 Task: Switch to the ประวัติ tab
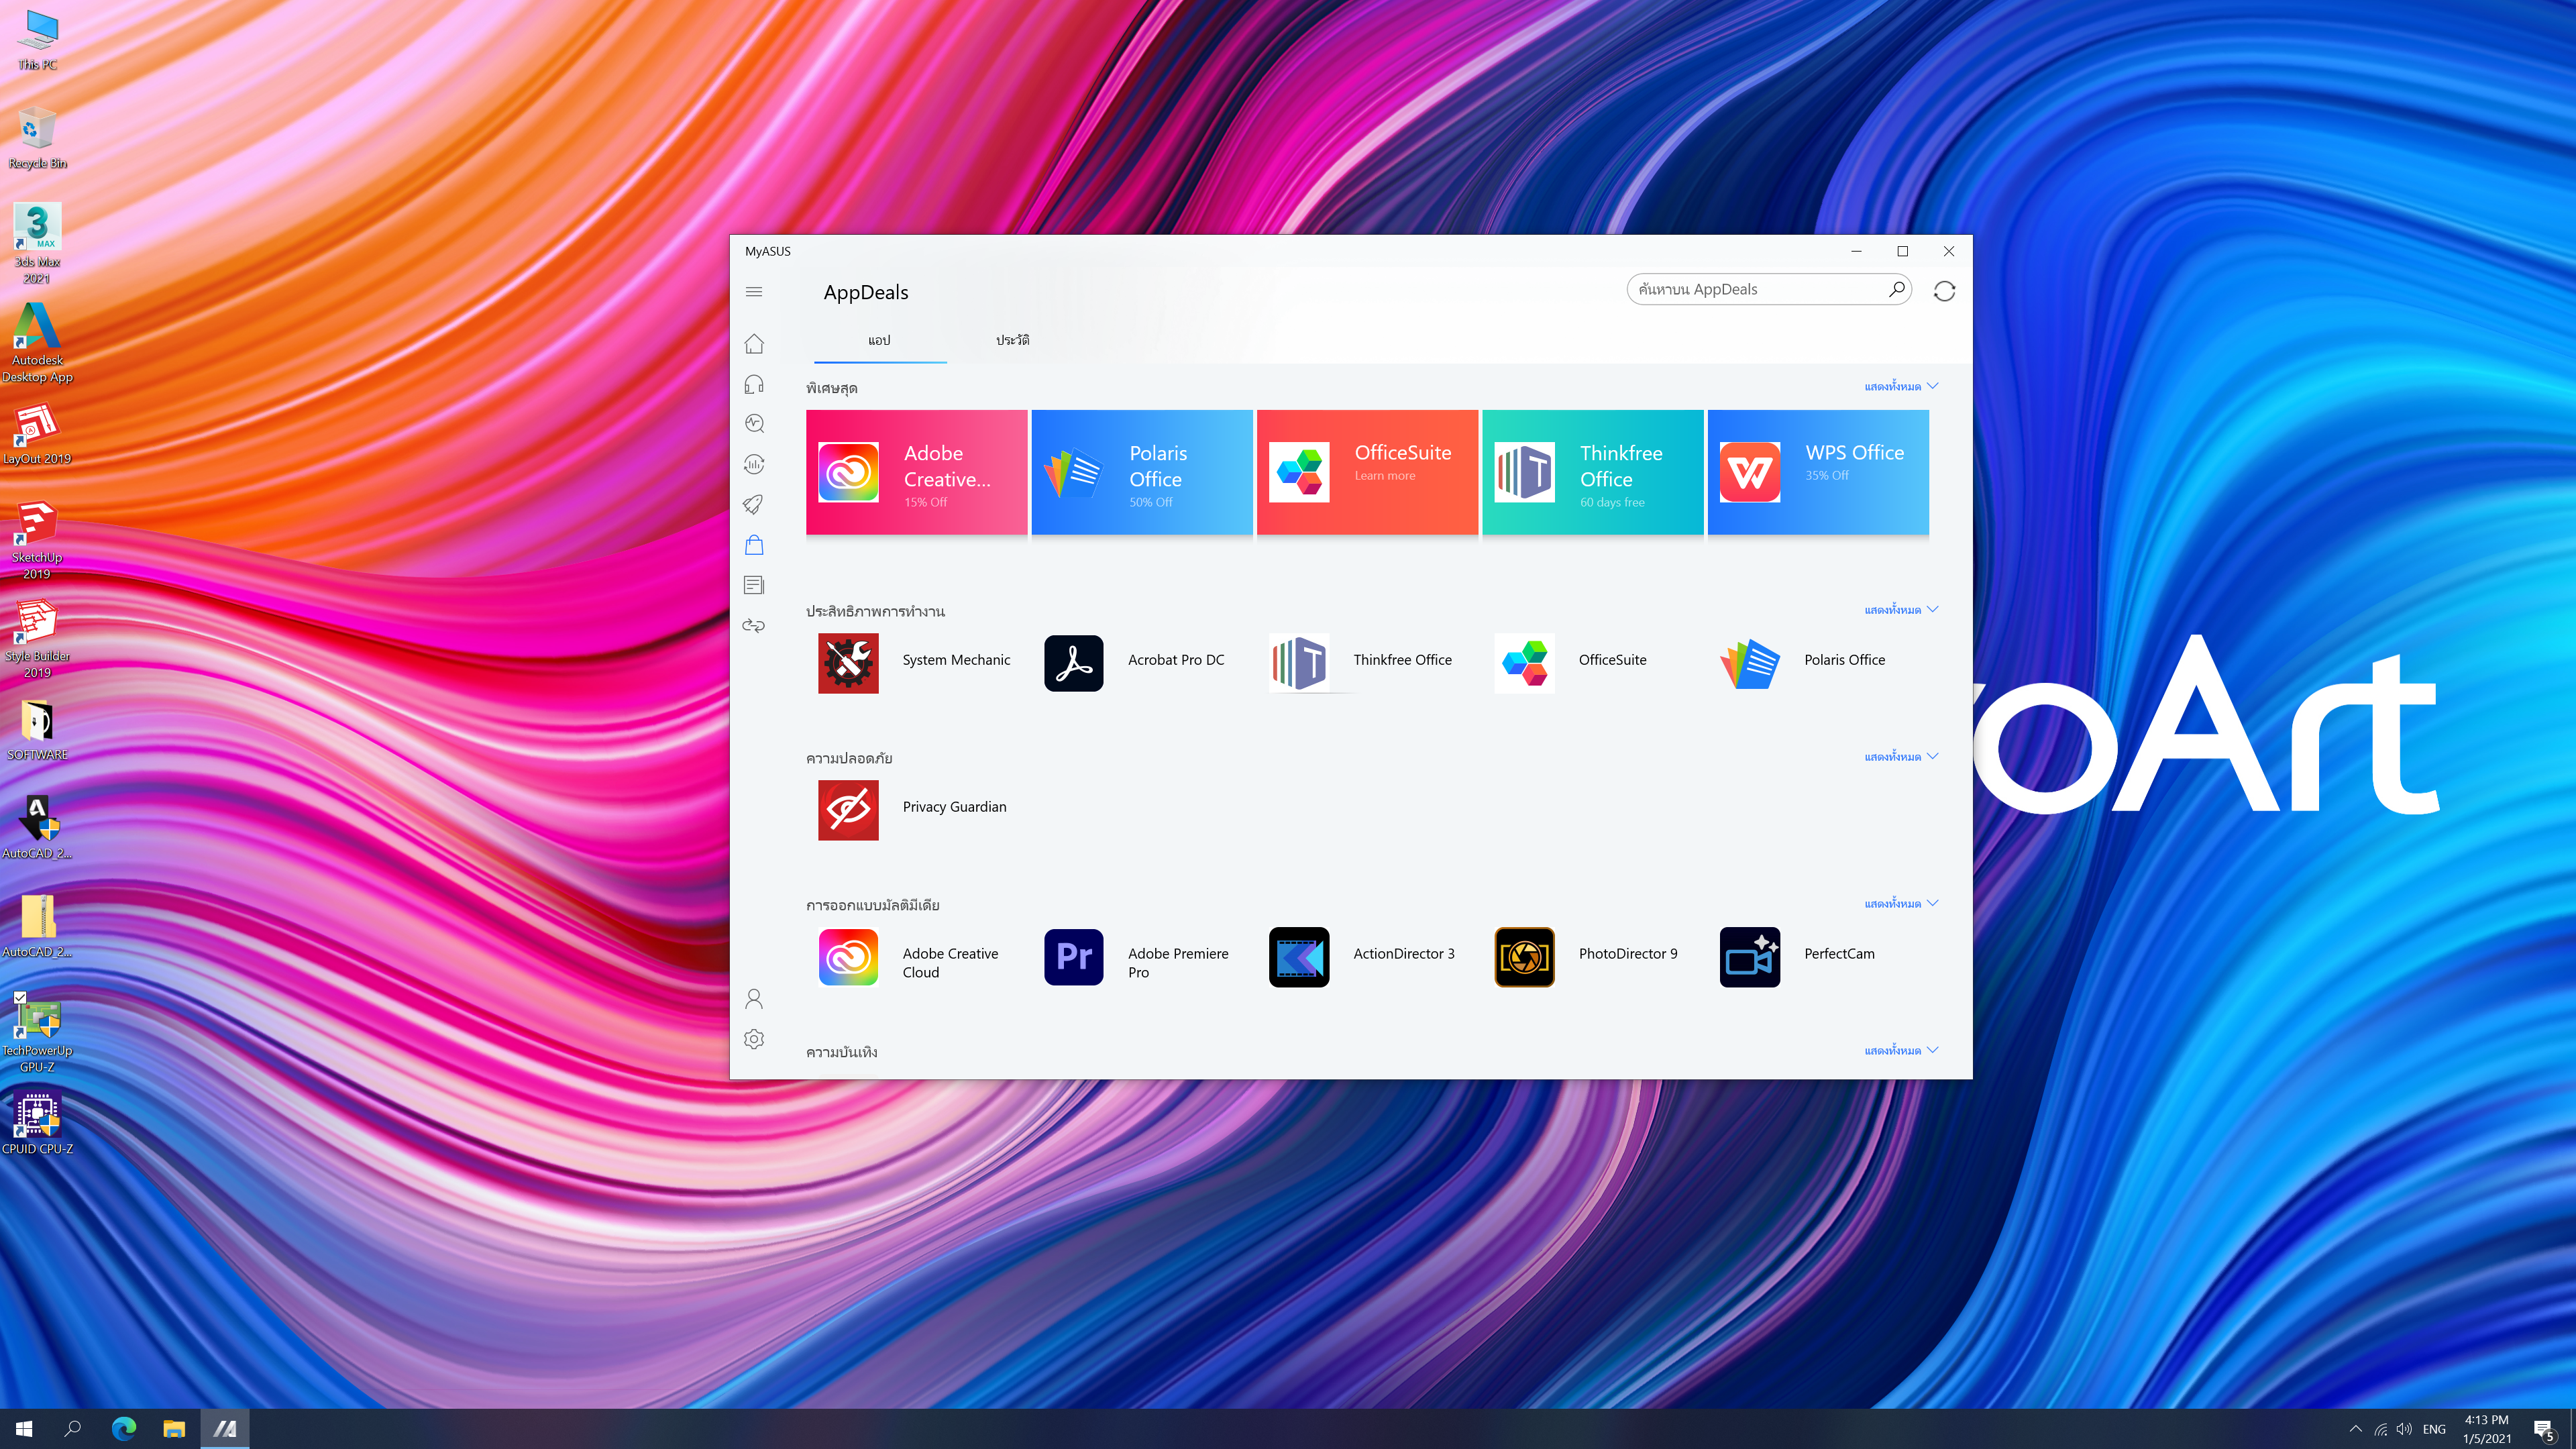tap(1012, 341)
